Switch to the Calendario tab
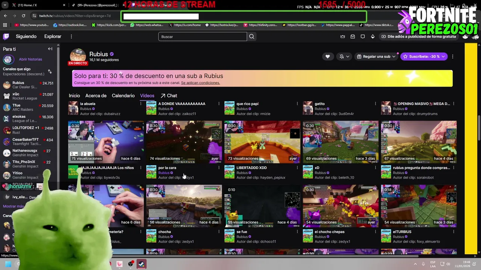The width and height of the screenshot is (481, 270). 123,96
